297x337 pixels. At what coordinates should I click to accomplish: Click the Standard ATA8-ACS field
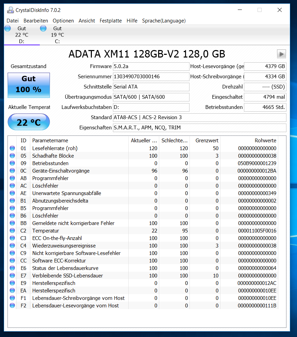tap(199, 117)
